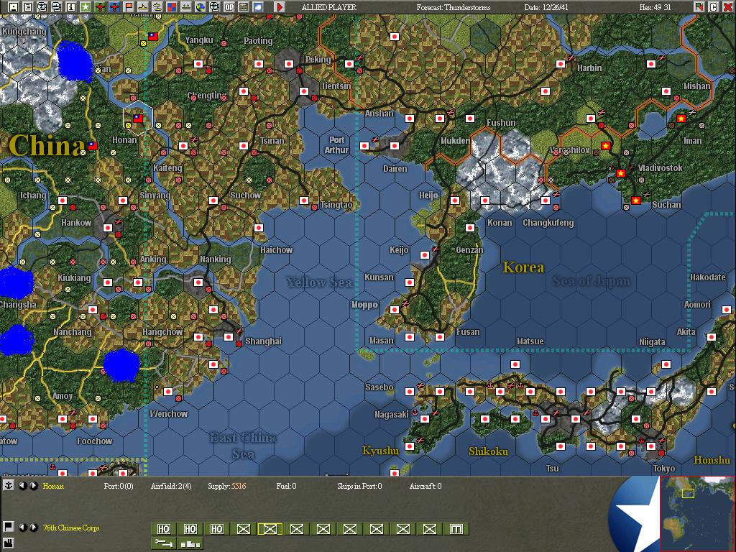Select red plane on blue background icon
Viewport: 736px width, 552px height.
coord(114,6)
